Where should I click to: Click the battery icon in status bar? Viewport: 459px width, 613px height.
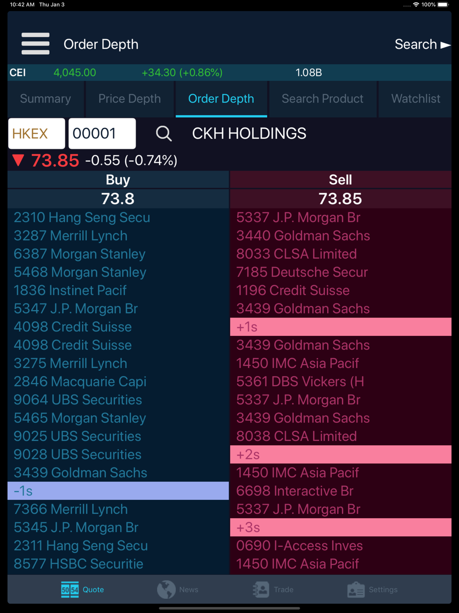pos(443,5)
